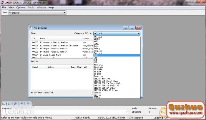This screenshot has width=206, height=120.
Task: Maximize the NV Browser dialog
Action: [x=132, y=28]
